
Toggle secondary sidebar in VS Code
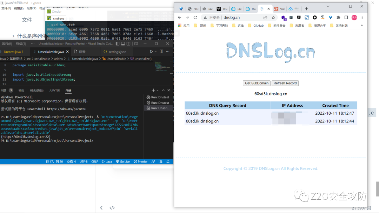pos(128,44)
